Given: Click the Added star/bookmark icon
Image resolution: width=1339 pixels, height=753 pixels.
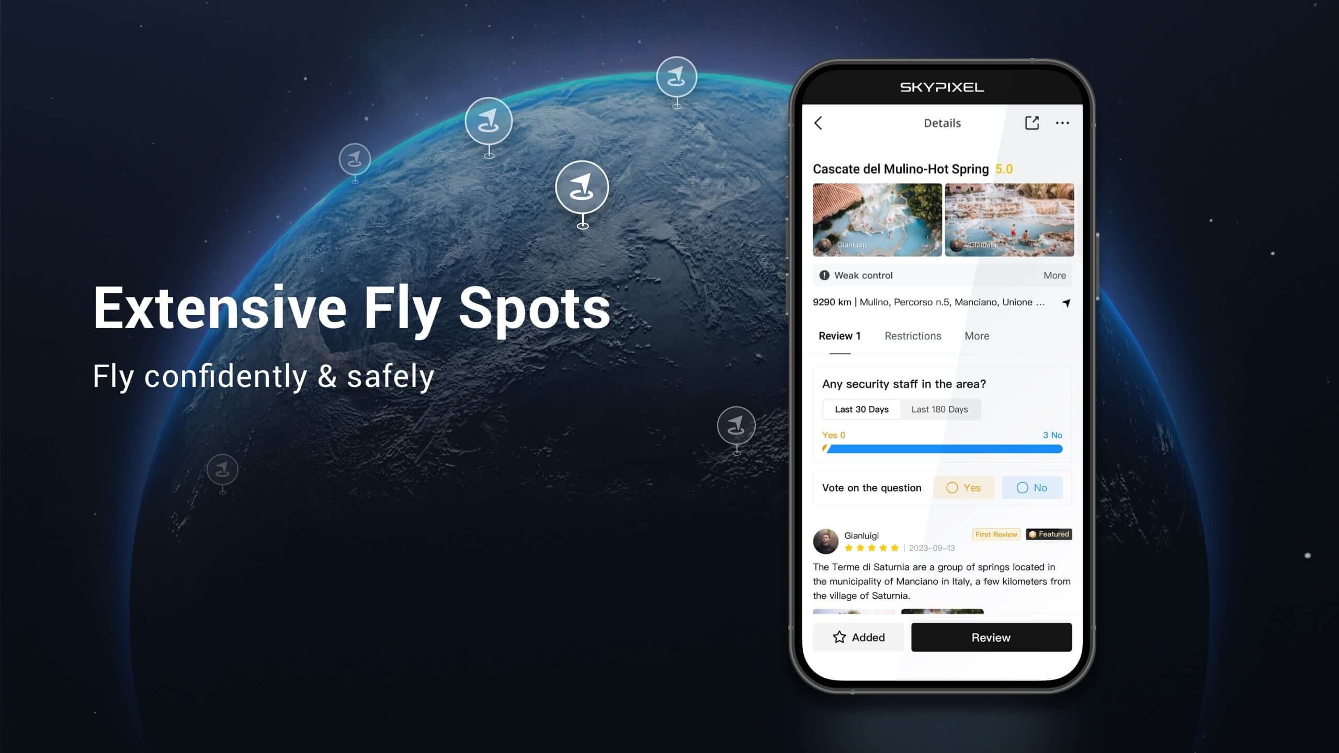Looking at the screenshot, I should tap(839, 636).
